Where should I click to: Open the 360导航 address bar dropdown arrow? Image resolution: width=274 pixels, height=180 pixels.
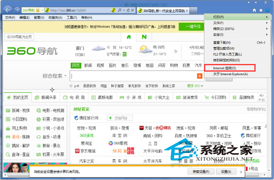(x=42, y=11)
